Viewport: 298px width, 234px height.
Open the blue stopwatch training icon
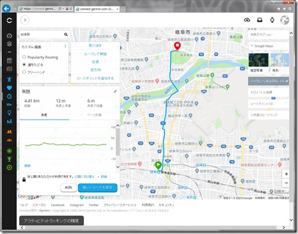(x=9, y=96)
